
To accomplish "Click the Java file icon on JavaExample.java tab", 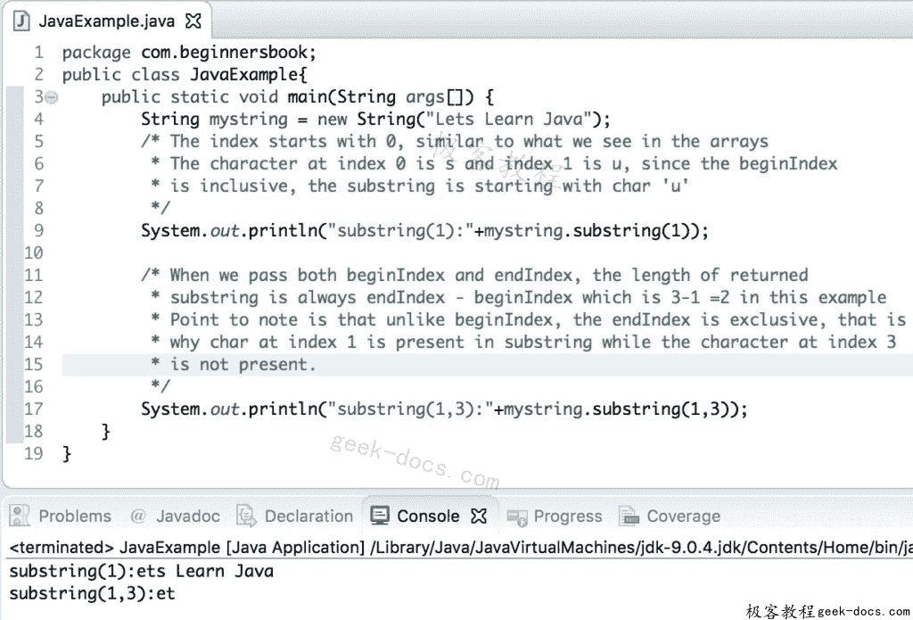I will click(x=21, y=21).
